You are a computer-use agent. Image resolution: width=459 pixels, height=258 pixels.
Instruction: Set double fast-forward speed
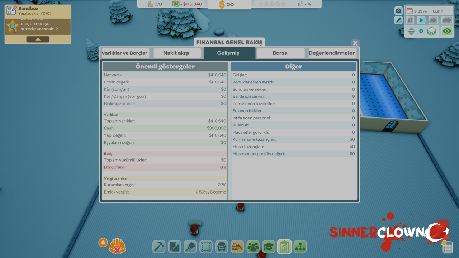(x=434, y=20)
